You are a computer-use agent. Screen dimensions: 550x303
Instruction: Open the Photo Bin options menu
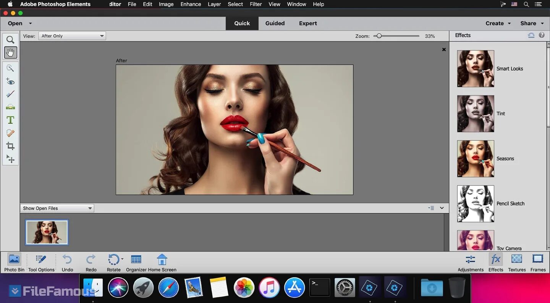(x=431, y=208)
